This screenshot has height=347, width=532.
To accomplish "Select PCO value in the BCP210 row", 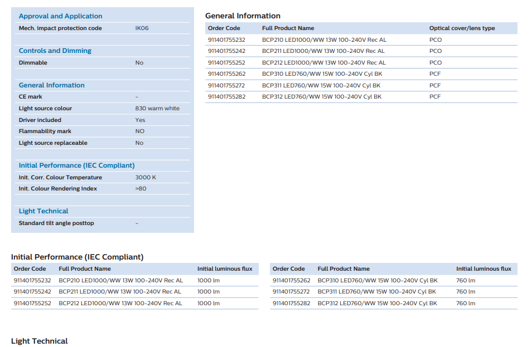I will 436,40.
